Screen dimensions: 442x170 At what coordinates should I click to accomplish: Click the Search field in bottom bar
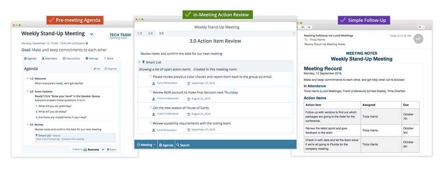pos(183,145)
